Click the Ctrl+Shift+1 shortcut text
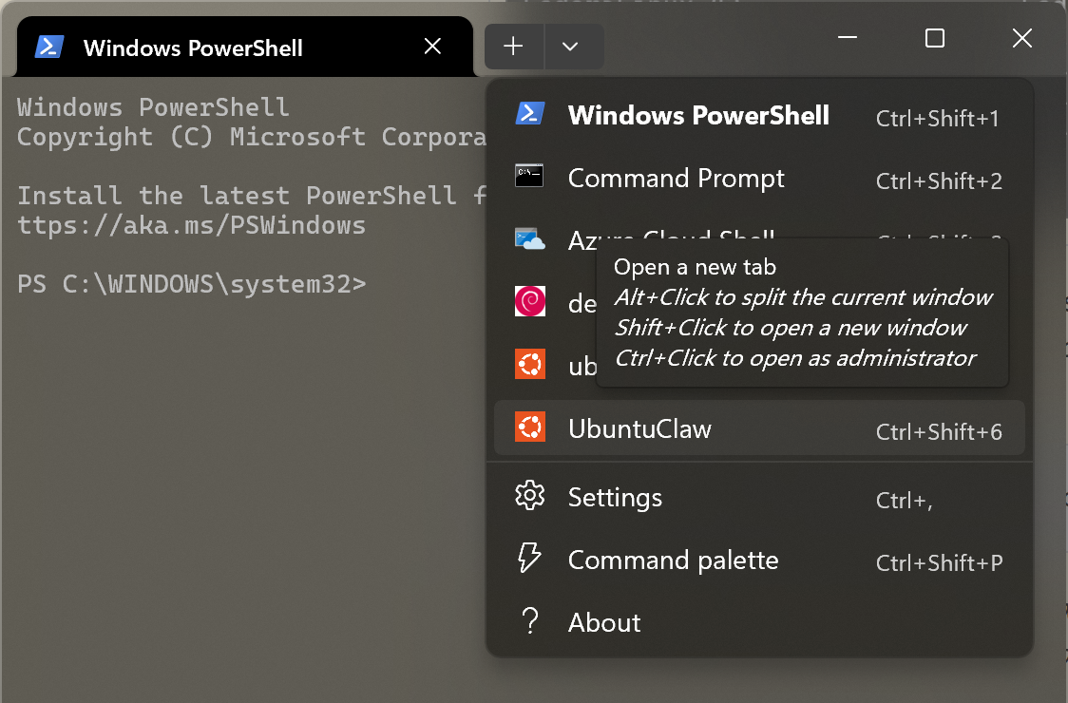Screen dimensions: 1068x703 (x=937, y=119)
